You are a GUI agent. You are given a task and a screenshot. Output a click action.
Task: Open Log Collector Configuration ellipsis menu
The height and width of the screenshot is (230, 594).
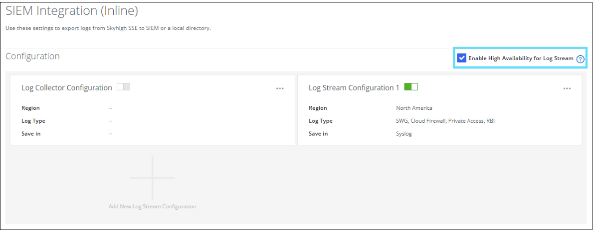pyautogui.click(x=280, y=88)
